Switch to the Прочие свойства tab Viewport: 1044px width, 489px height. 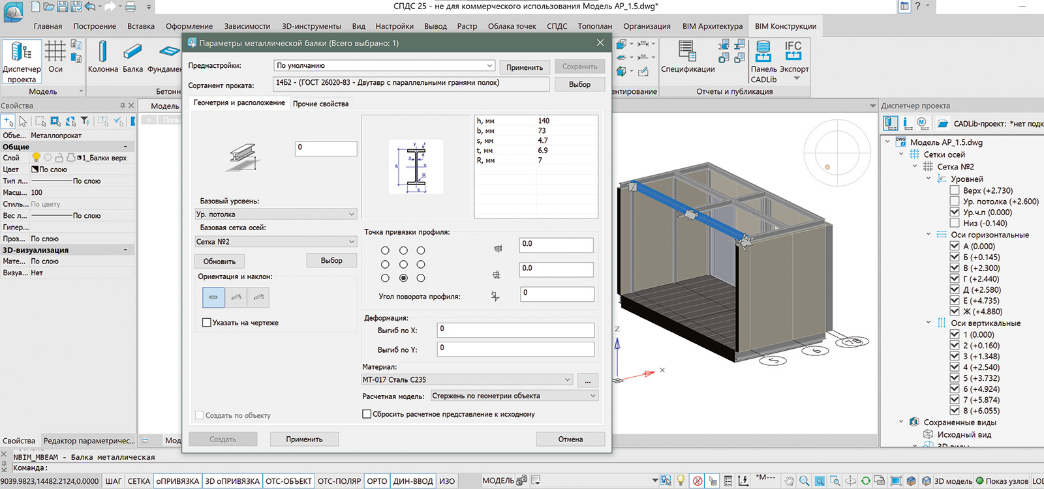pos(320,104)
